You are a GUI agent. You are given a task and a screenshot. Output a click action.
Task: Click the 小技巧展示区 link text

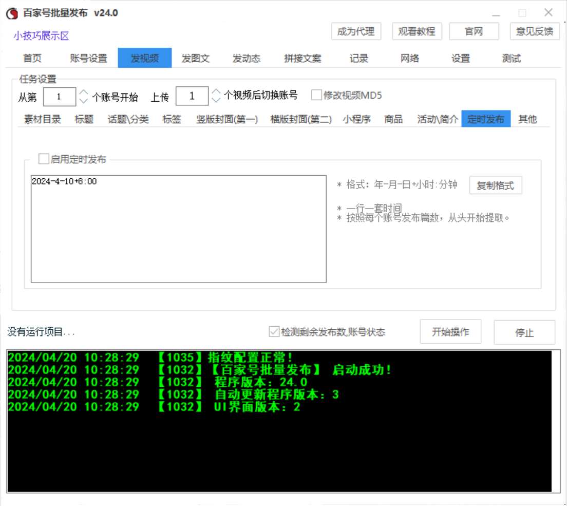click(x=41, y=36)
